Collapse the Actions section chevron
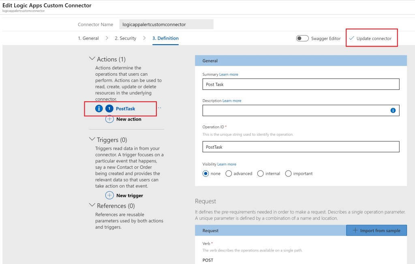This screenshot has width=415, height=264. coord(92,59)
